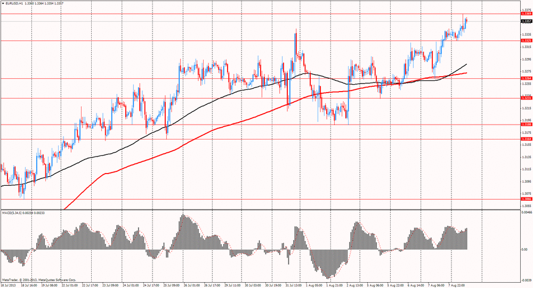
Task: Click the 1.3275 value on price scale
Action: (527, 71)
